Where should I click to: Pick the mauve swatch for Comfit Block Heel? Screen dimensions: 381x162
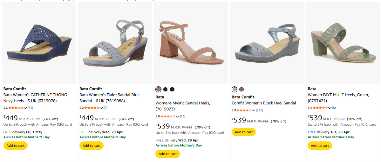pyautogui.click(x=242, y=89)
